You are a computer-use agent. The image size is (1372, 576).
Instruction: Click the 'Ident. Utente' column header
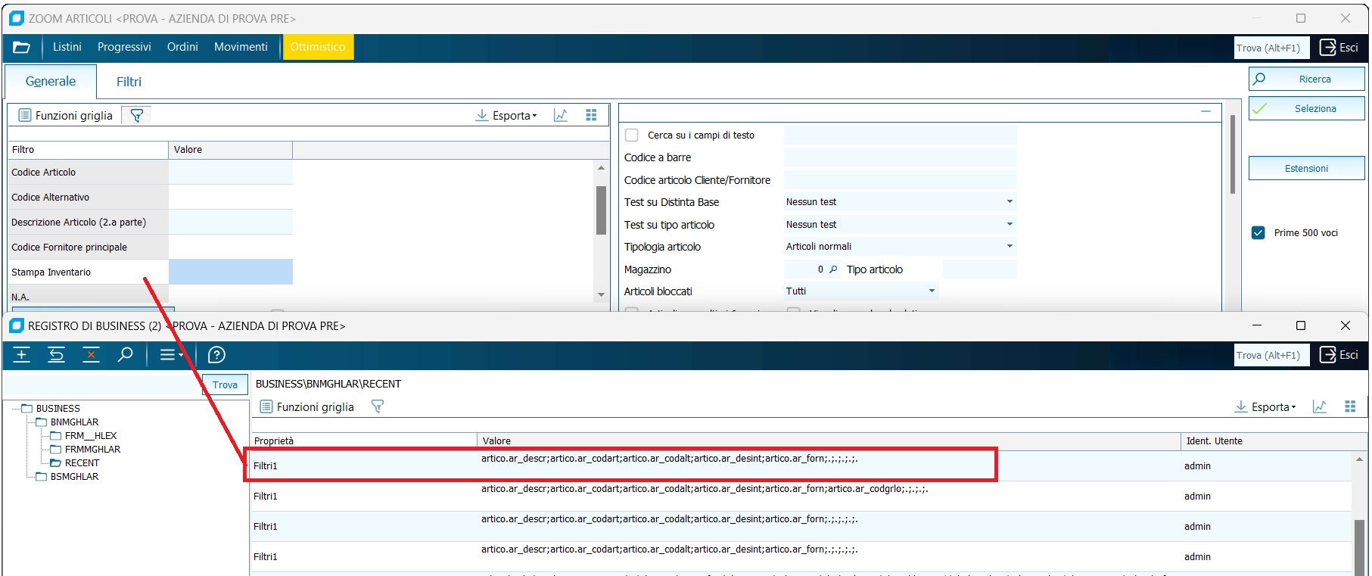point(1214,441)
